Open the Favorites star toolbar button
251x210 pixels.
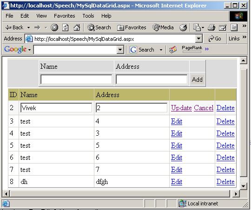tap(132, 27)
